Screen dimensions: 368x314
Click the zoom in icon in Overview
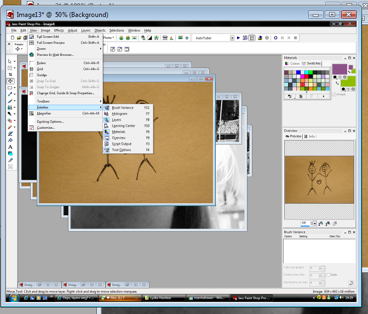pos(328,223)
